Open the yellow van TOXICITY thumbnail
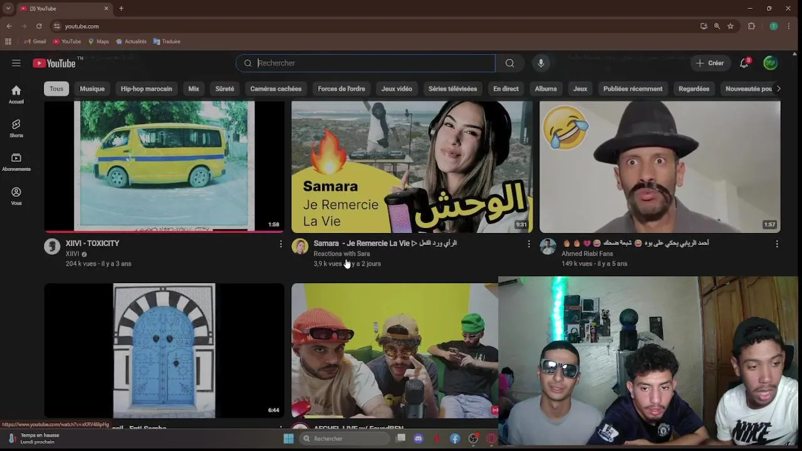 164,167
